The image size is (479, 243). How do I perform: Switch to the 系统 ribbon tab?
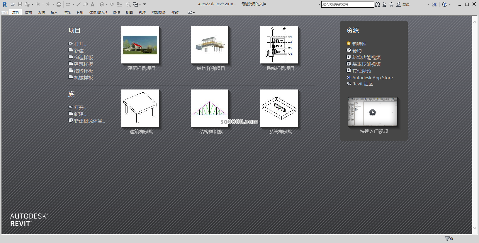tap(41, 13)
